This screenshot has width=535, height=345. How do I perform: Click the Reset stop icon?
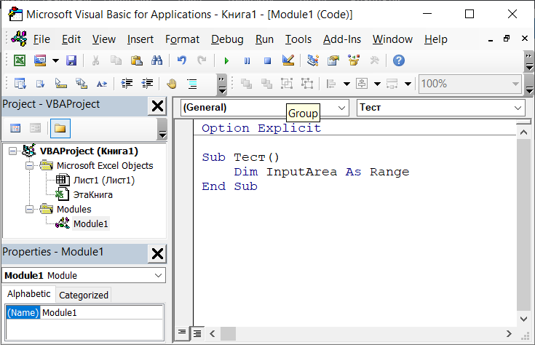pos(268,61)
